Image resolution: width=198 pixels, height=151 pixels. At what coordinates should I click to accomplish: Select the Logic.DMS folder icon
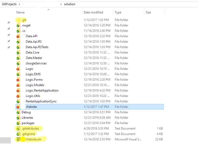pyautogui.click(x=18, y=74)
